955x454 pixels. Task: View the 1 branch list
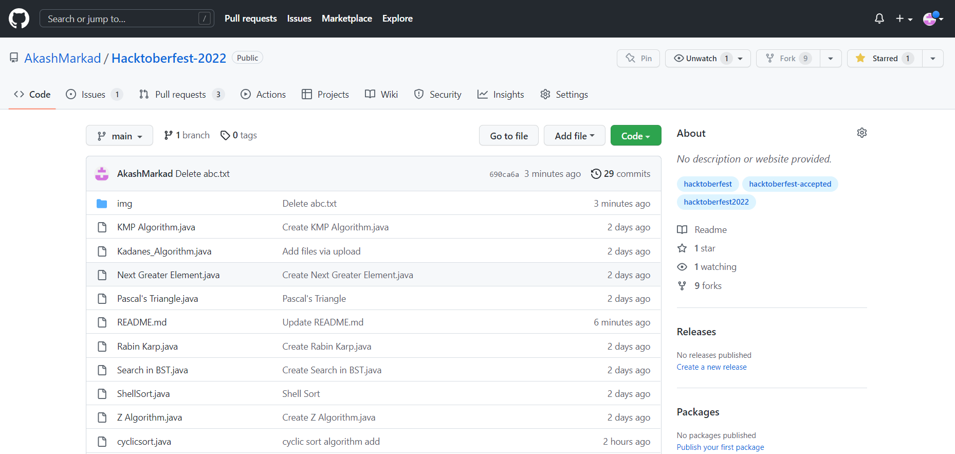pyautogui.click(x=187, y=135)
